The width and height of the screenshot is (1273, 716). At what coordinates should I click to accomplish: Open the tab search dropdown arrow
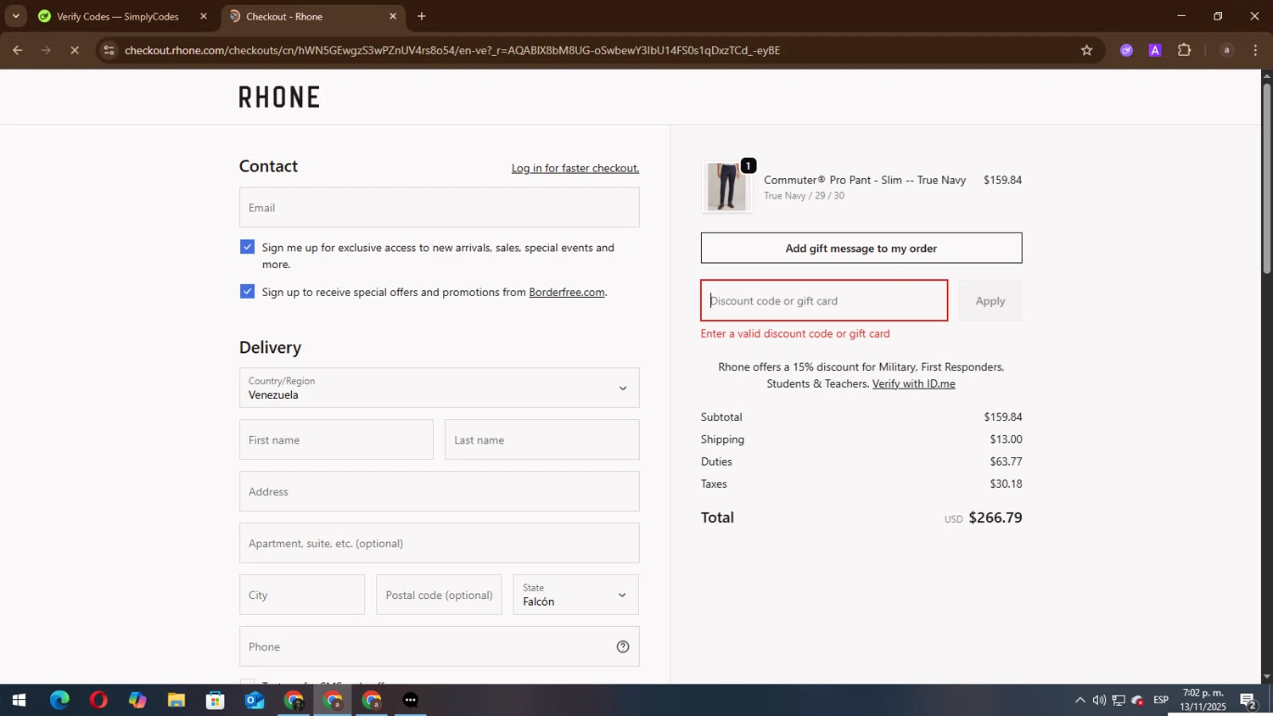click(x=15, y=16)
